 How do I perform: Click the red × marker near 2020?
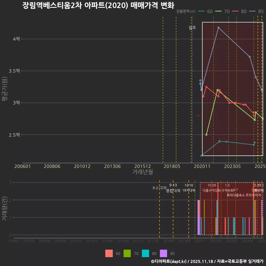[198, 116]
